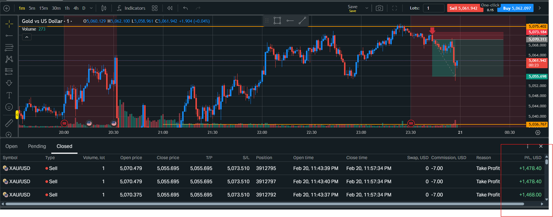Screen dimensions: 553x217
Task: Grab the floating toolbar drag handle
Action: pyautogui.click(x=266, y=20)
